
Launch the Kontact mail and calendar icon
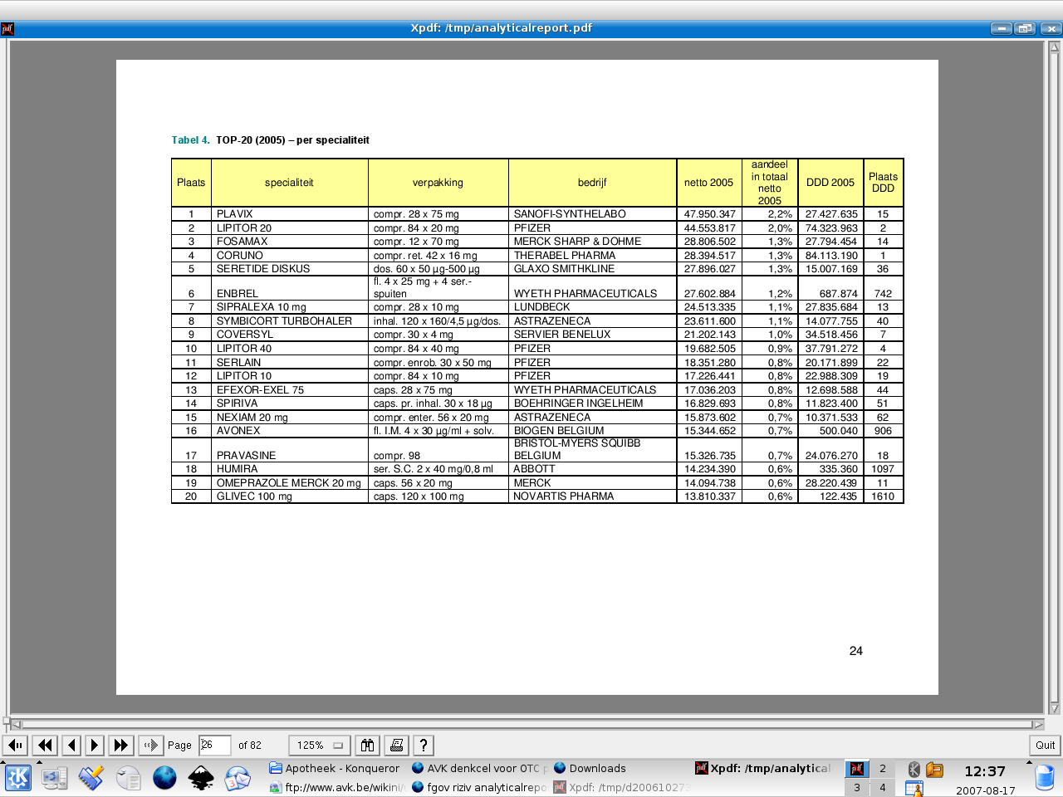(x=238, y=778)
